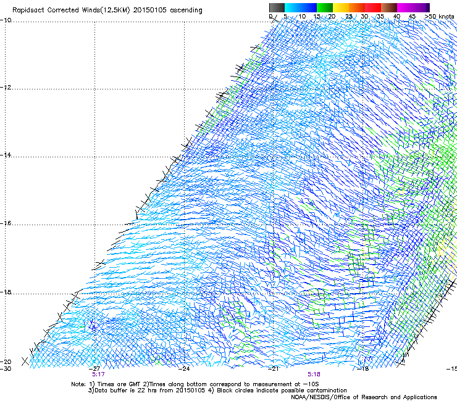Click the orange 25-30 knots legend swatch
Image resolution: width=457 pixels, height=401 pixels.
pyautogui.click(x=357, y=7)
